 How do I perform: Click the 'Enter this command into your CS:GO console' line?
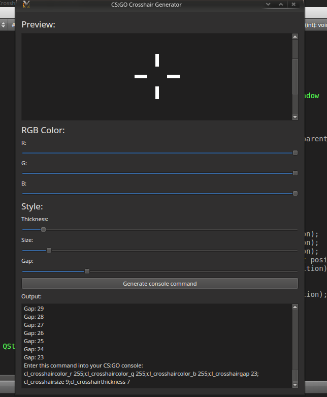[x=83, y=365]
